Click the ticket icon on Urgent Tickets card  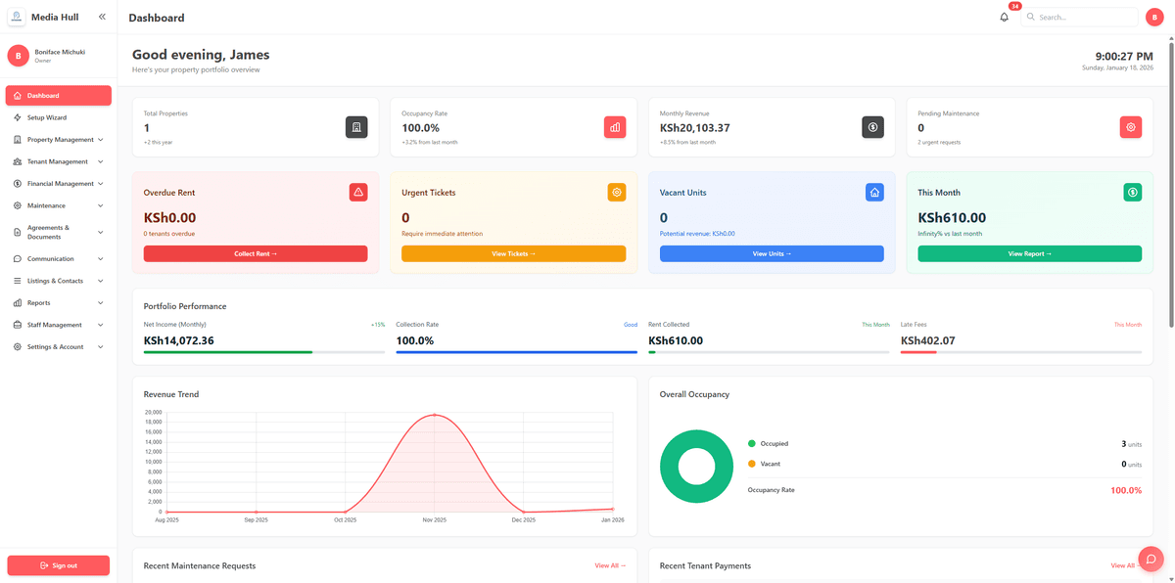point(616,192)
